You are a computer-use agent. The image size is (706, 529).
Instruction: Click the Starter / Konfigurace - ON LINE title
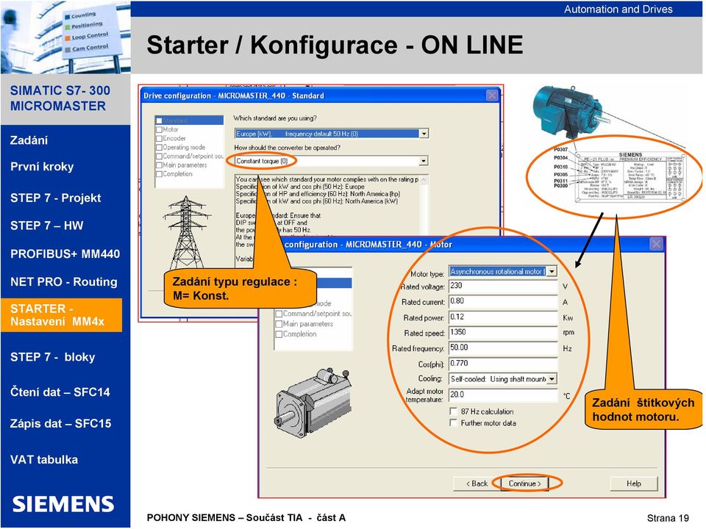pyautogui.click(x=335, y=45)
